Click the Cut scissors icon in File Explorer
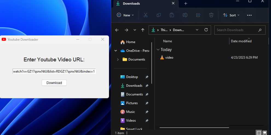 click(146, 15)
